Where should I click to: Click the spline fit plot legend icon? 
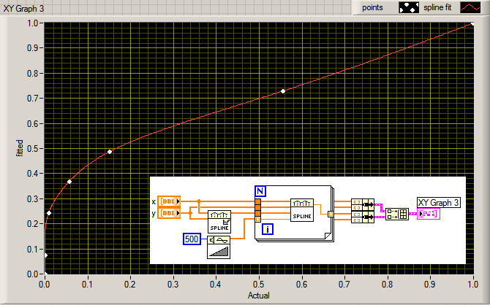[470, 7]
